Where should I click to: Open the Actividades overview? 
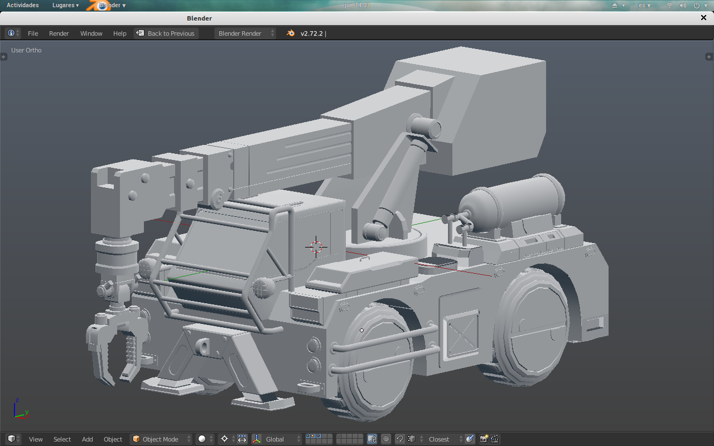tap(23, 5)
